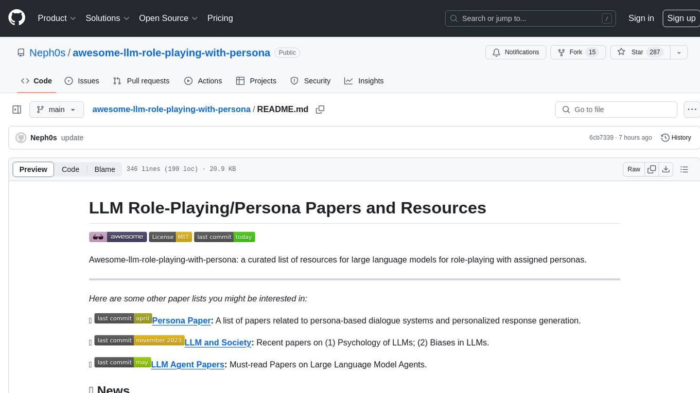Open the main branch selector
Screen dimensions: 700x393
point(57,110)
